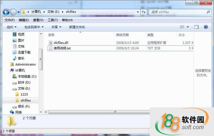Click the search magnifier icon
214x136 pixels.
(x=208, y=12)
